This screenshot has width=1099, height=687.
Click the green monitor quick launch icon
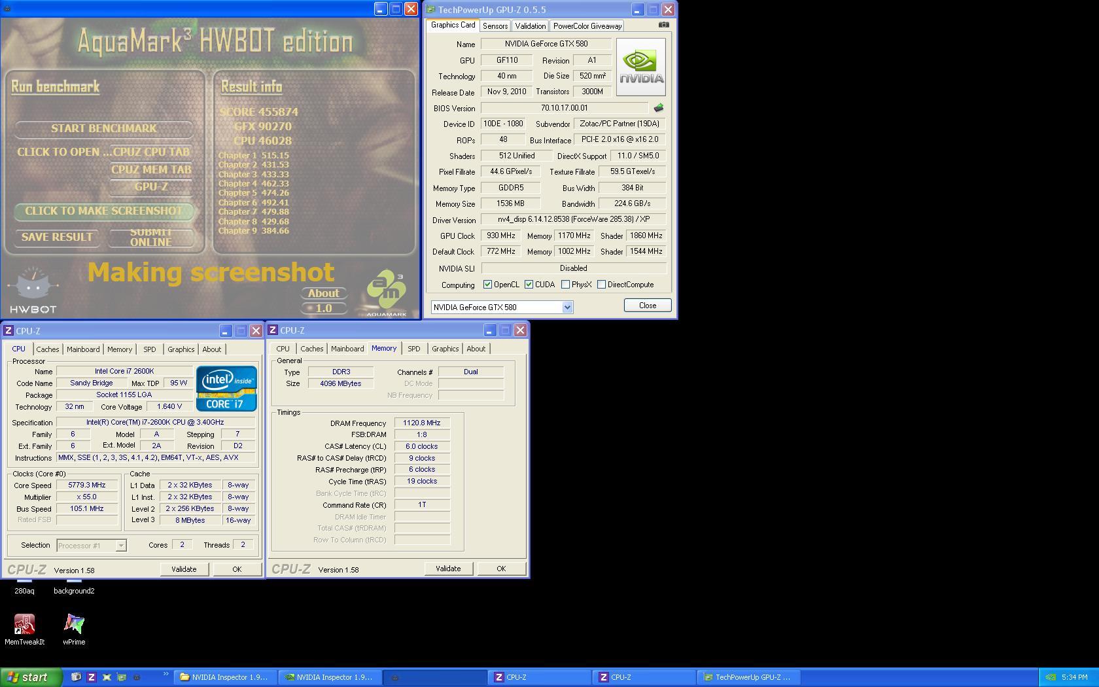tap(121, 677)
